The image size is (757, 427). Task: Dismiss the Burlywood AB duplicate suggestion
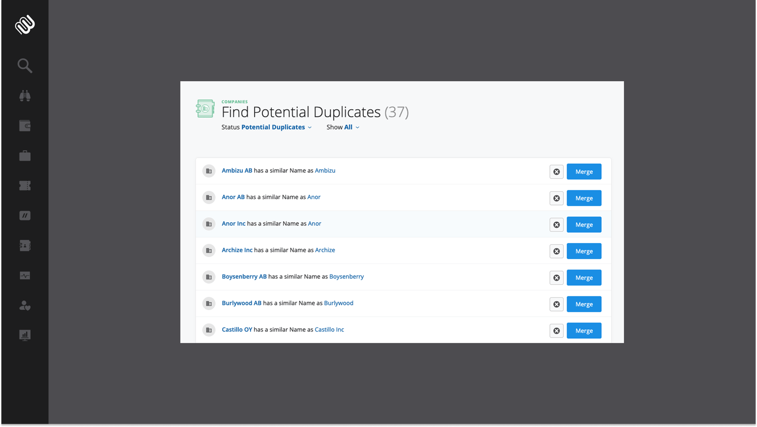(556, 304)
